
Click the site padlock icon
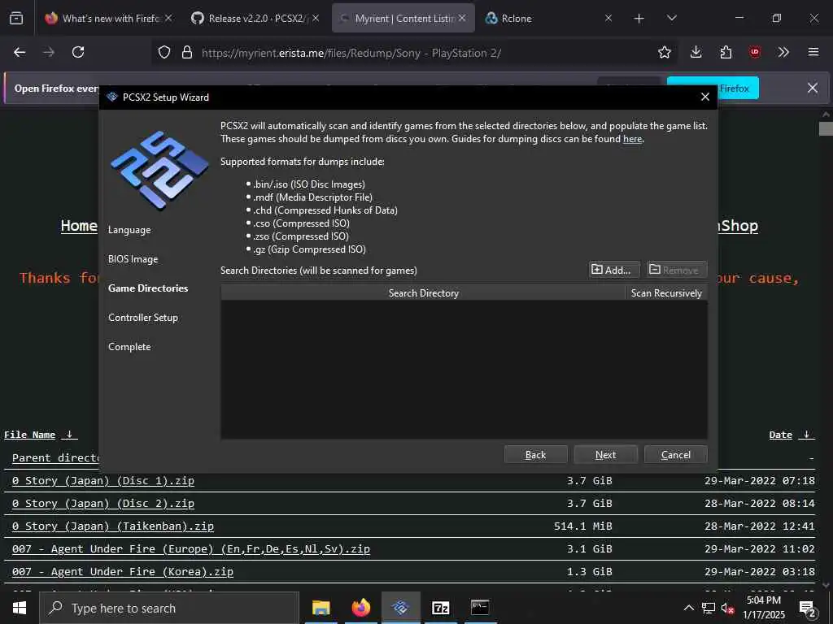point(186,52)
